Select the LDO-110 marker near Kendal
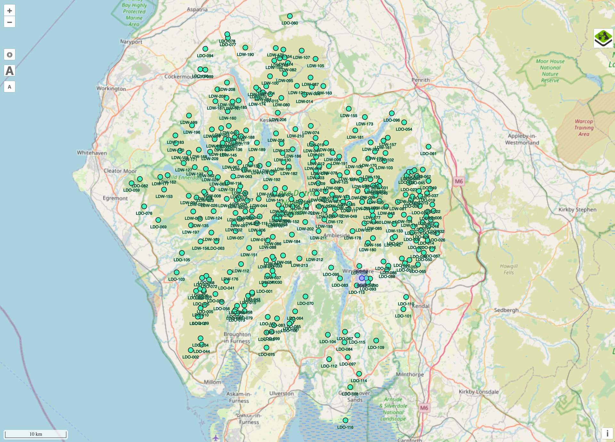The width and height of the screenshot is (615, 442). click(406, 297)
